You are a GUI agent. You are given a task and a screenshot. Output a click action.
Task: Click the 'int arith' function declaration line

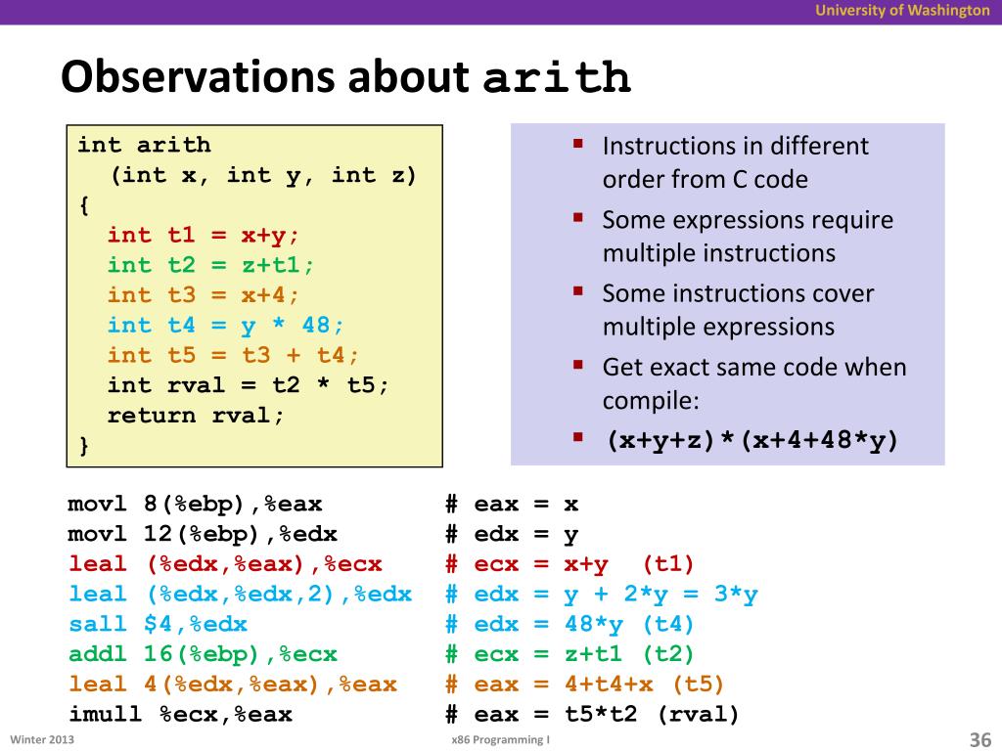pos(145,145)
